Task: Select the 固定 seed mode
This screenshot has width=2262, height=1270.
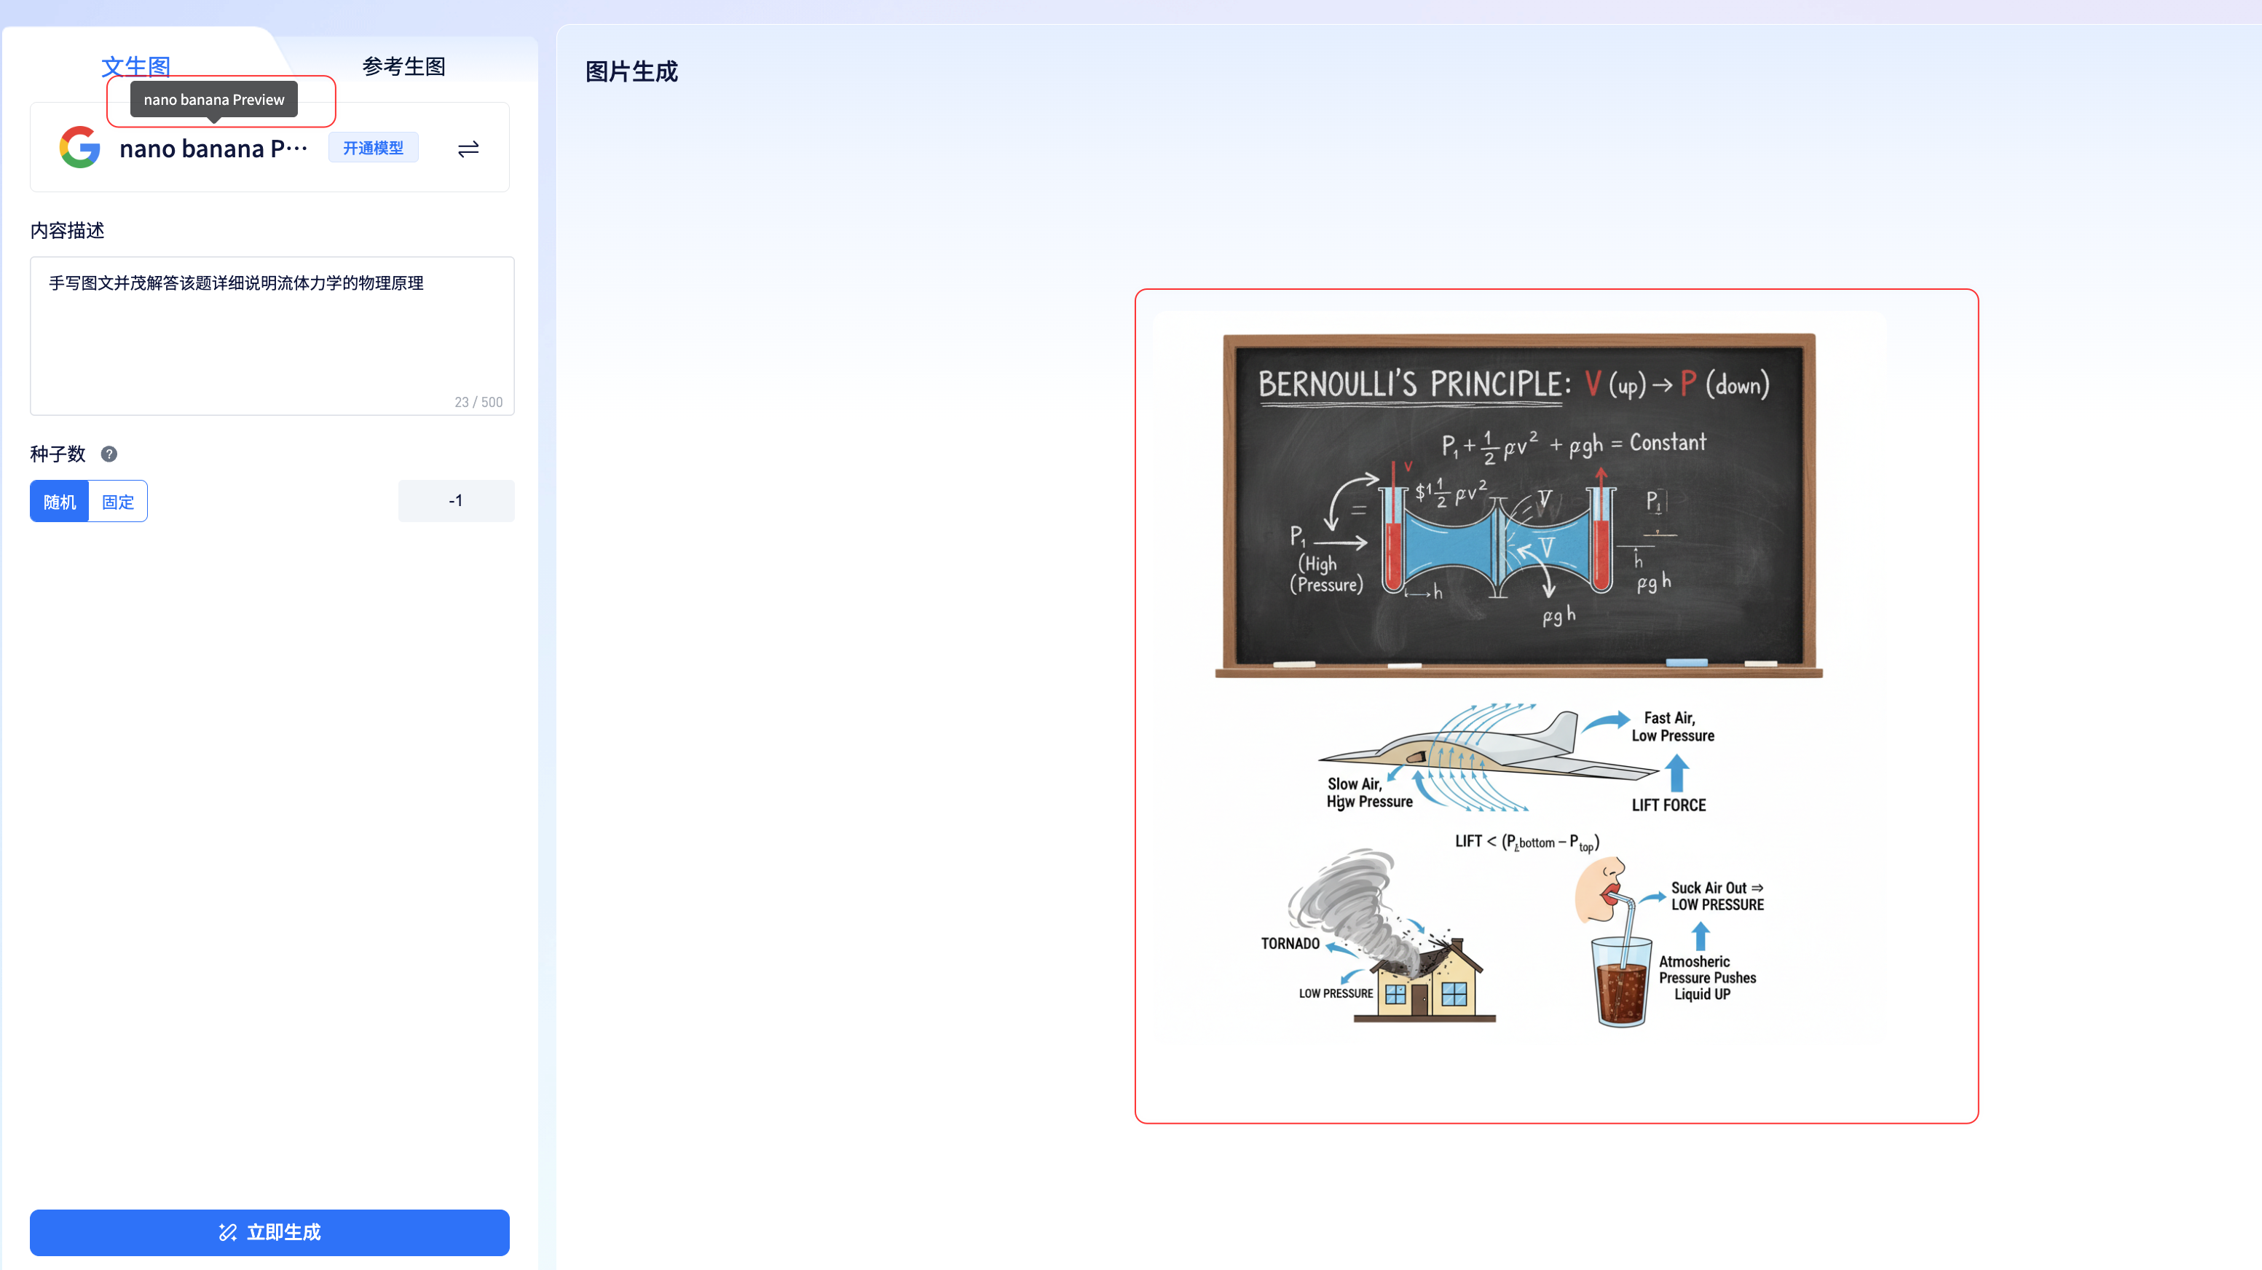Action: 118,502
